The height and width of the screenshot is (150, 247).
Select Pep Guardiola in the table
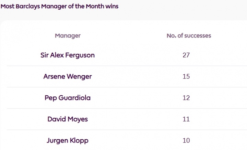coord(68,98)
